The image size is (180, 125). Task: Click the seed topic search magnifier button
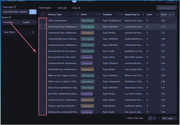(x=33, y=12)
